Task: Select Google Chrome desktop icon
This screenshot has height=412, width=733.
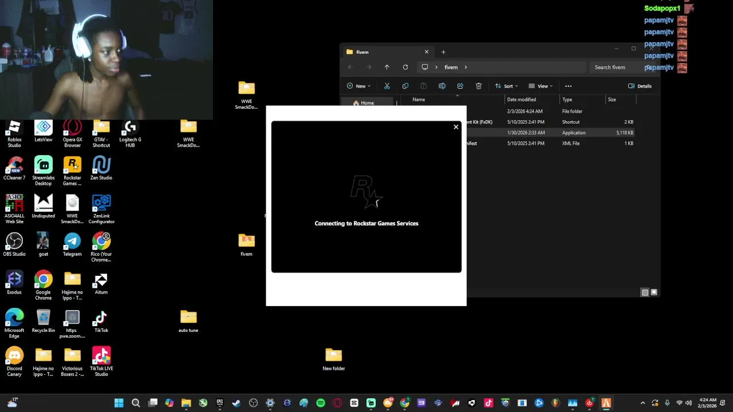Action: pyautogui.click(x=44, y=286)
